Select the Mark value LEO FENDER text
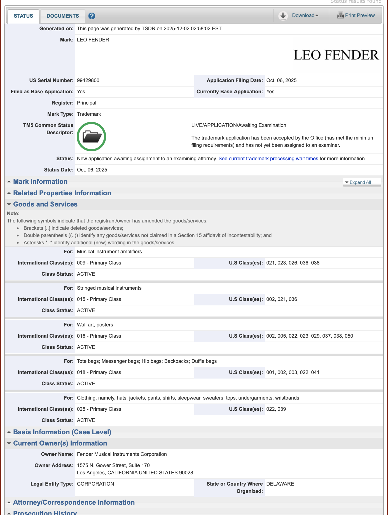This screenshot has width=388, height=515. (93, 40)
